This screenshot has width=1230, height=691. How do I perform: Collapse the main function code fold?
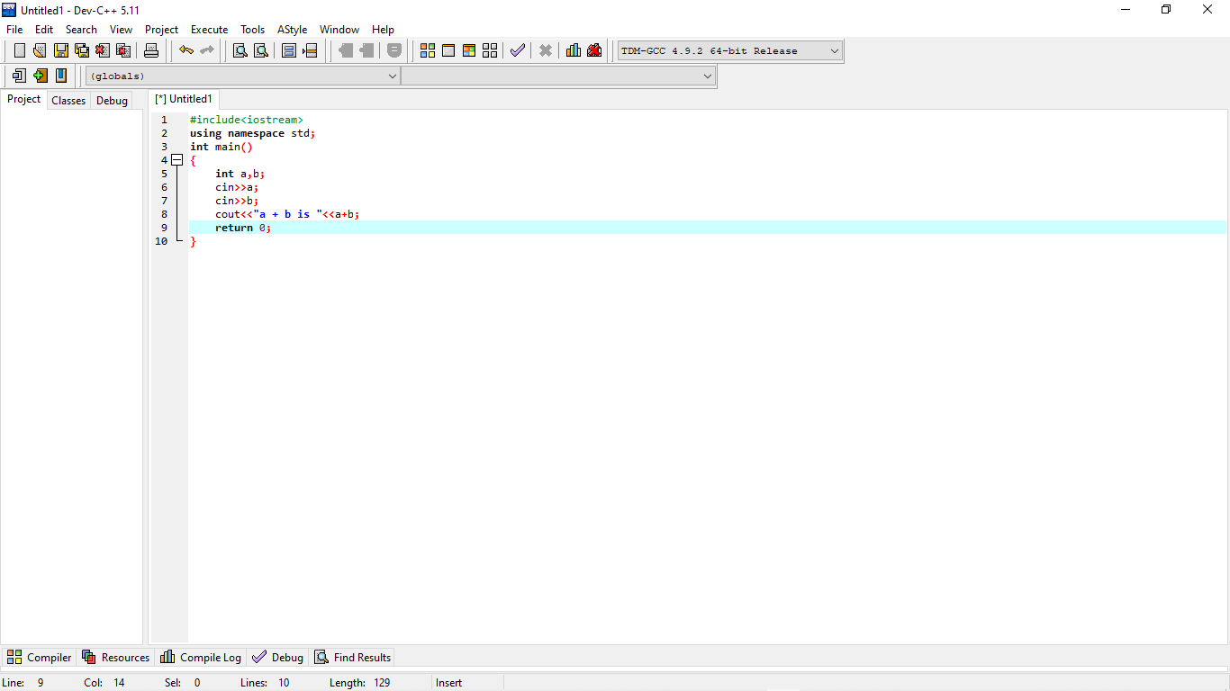coord(177,159)
